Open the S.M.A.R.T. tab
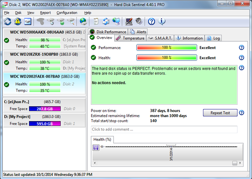The width and height of the screenshot is (252, 179). 160,38
